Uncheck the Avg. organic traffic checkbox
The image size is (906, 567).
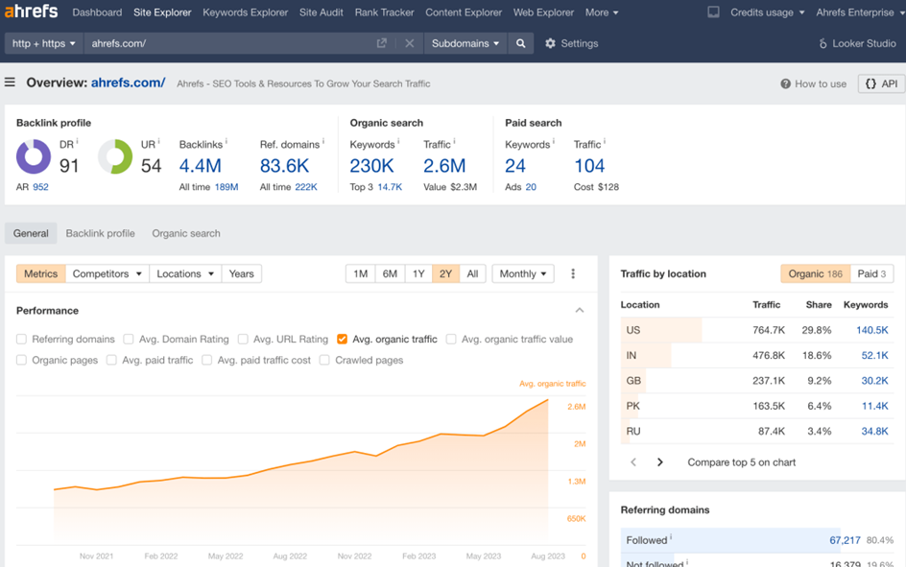pyautogui.click(x=342, y=339)
